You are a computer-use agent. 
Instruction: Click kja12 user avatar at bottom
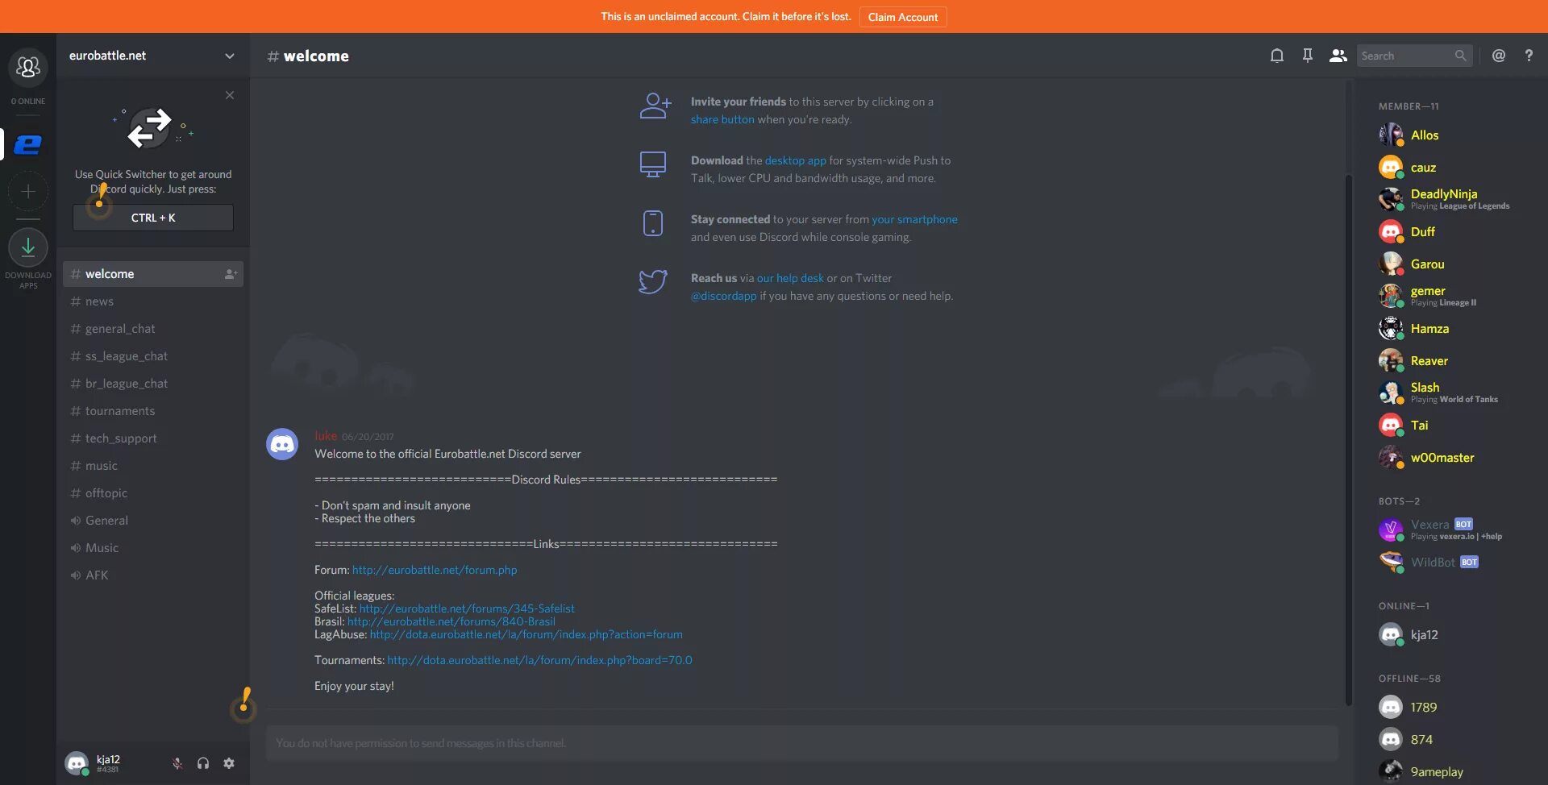pyautogui.click(x=77, y=763)
